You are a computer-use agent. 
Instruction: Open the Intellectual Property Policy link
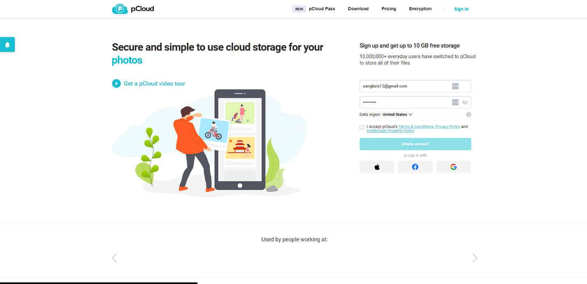(x=391, y=131)
